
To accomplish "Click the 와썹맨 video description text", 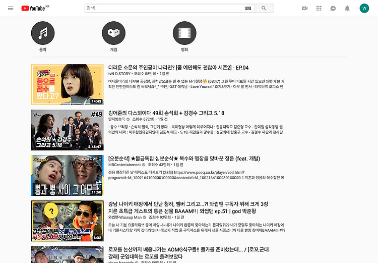I will coord(197,228).
